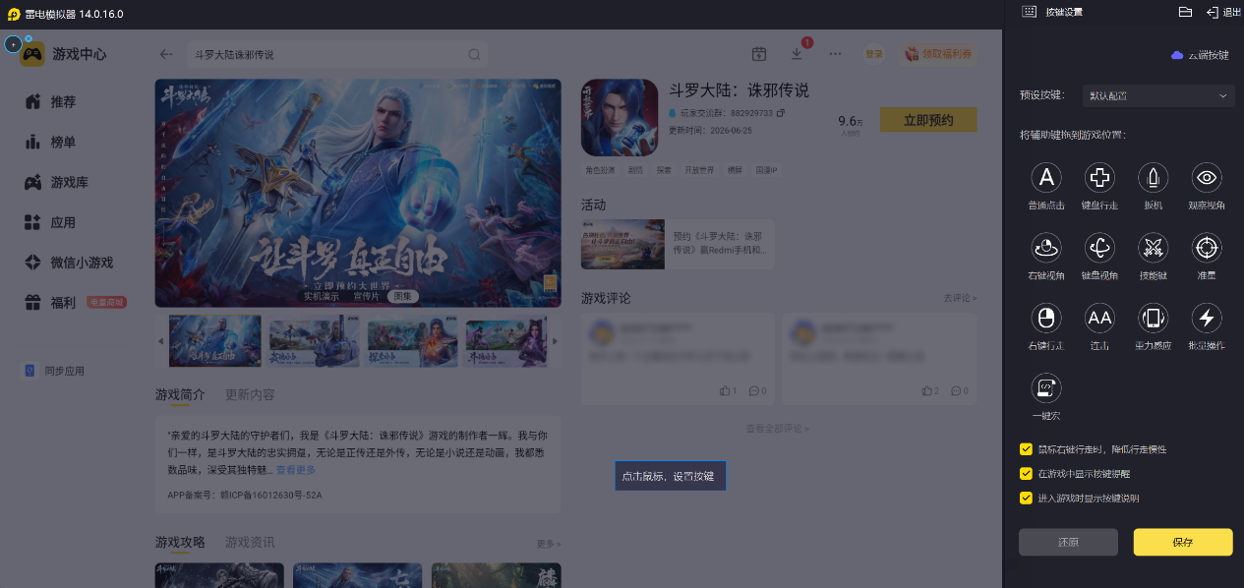This screenshot has height=588, width=1244.
Task: Select the 批量操作 lightning batch key icon
Action: (x=1207, y=318)
